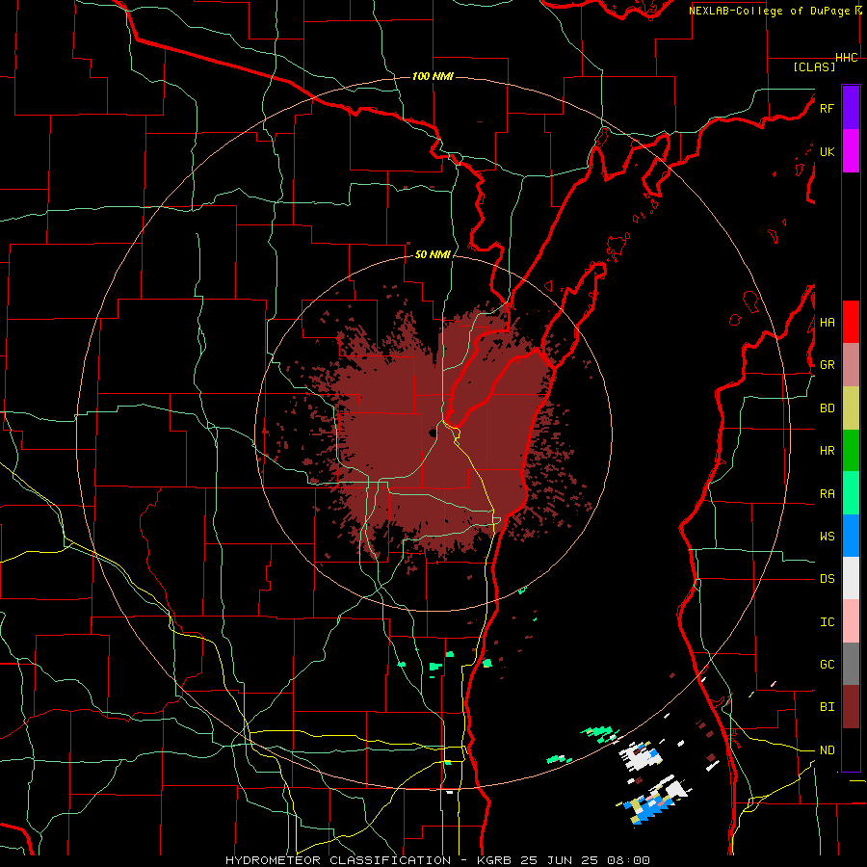The width and height of the screenshot is (867, 867).
Task: Click the BI maroon legend swatch
Action: [x=851, y=707]
